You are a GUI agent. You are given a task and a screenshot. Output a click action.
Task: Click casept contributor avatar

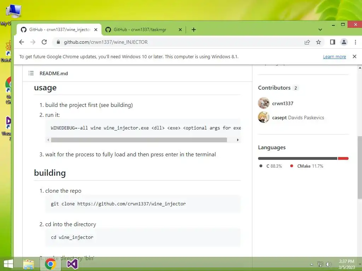point(263,117)
